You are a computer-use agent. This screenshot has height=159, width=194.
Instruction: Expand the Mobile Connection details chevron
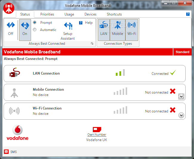(181, 97)
